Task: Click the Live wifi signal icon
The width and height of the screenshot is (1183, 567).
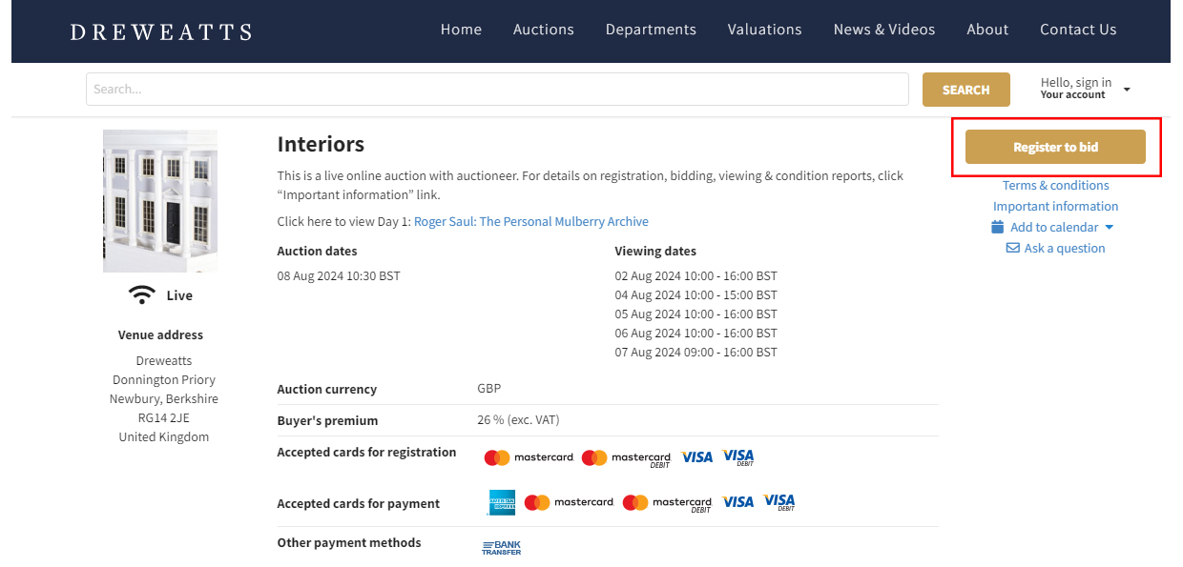Action: tap(142, 295)
